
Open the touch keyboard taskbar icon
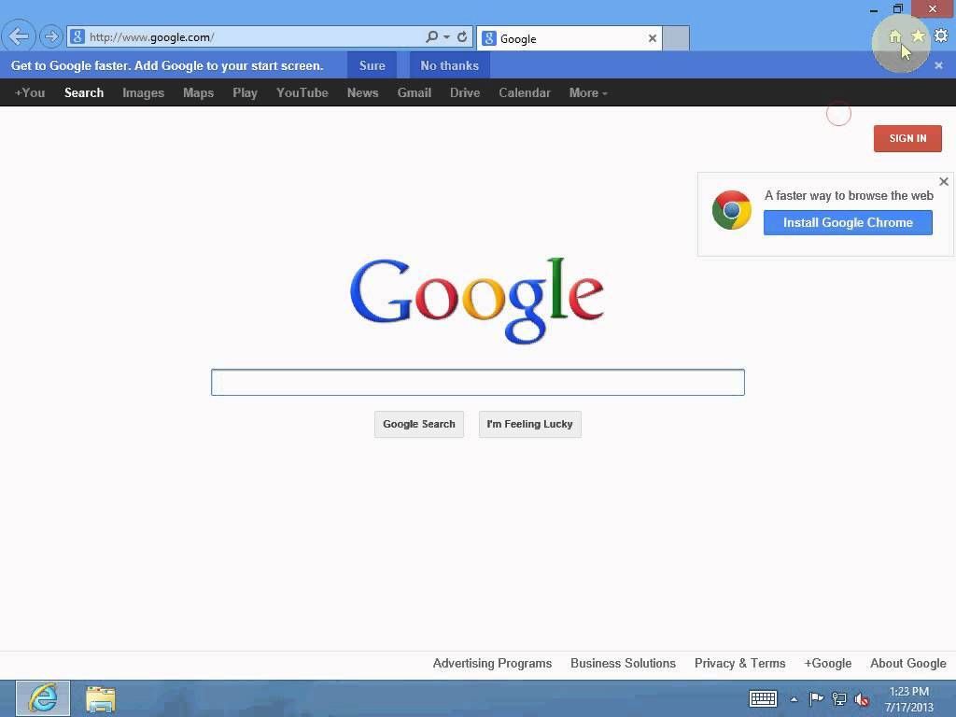[763, 698]
